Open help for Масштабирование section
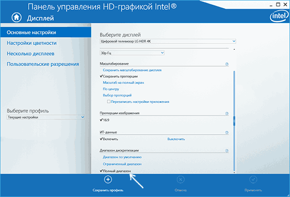 click(227, 64)
